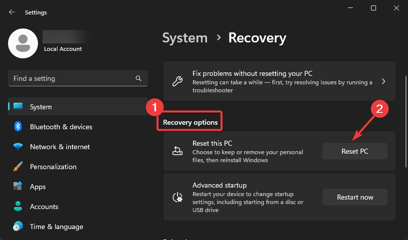Click the Advanced startup icon
Screen dimensions: 408x240
tap(177, 197)
